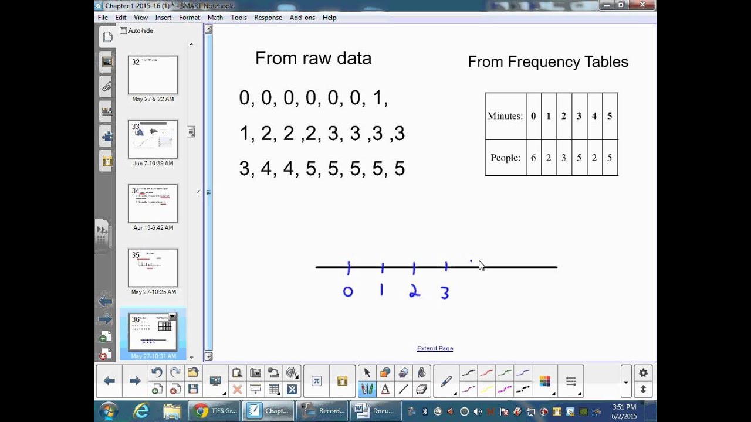Delete page from bottom toolbar

[175, 389]
